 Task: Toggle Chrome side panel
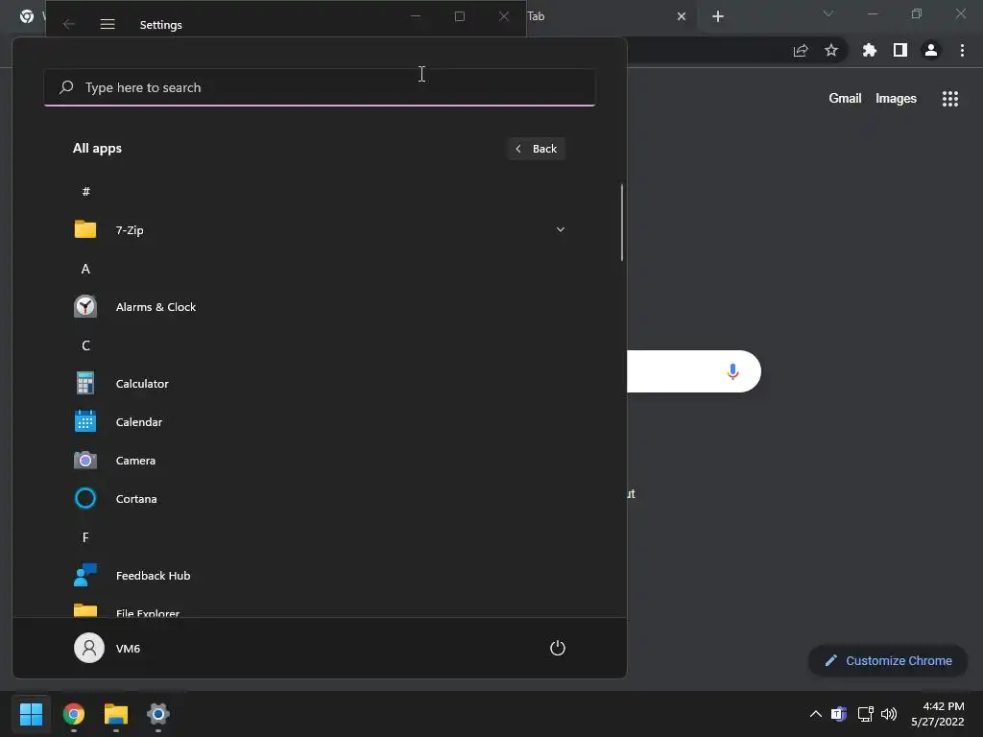tap(900, 50)
